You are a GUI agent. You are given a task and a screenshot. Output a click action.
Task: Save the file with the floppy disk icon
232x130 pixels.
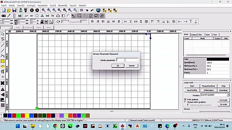click(14, 10)
